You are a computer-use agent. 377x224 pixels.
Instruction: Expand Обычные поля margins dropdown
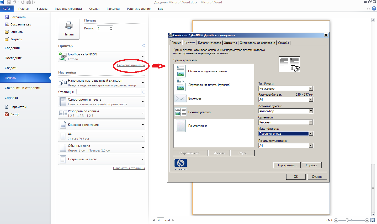point(102,148)
